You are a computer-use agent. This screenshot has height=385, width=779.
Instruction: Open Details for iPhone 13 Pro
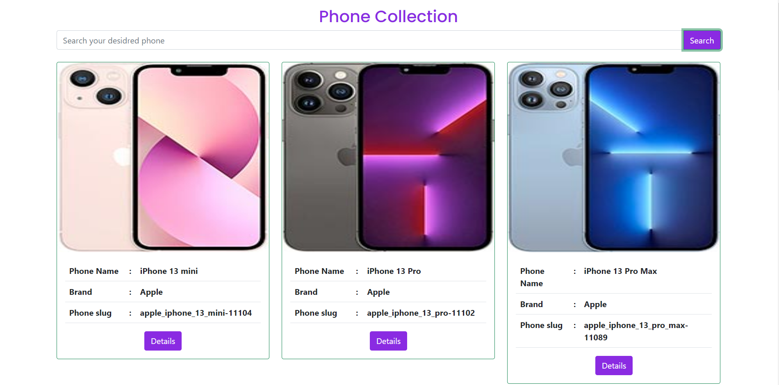[388, 341]
